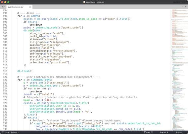188x134 pixels.
Task: Add new tab with plus icon
Action: (183, 7)
